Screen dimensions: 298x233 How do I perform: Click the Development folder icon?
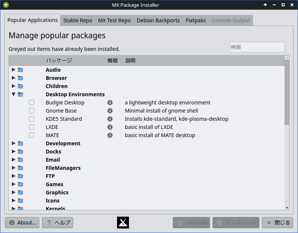point(20,143)
